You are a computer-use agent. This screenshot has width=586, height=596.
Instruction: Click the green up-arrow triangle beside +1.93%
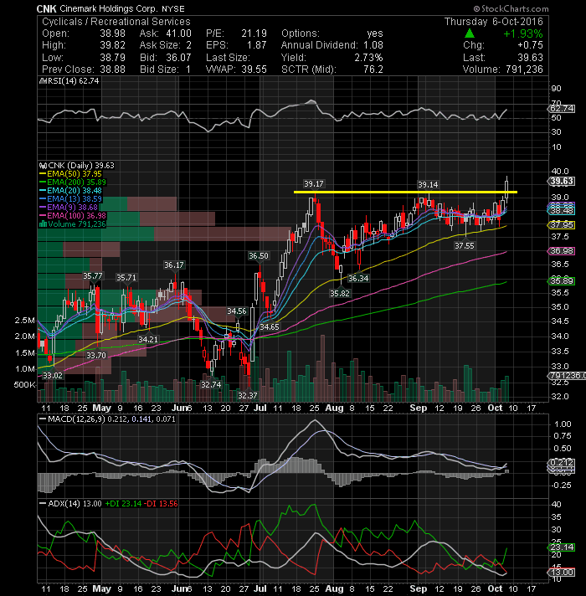470,33
